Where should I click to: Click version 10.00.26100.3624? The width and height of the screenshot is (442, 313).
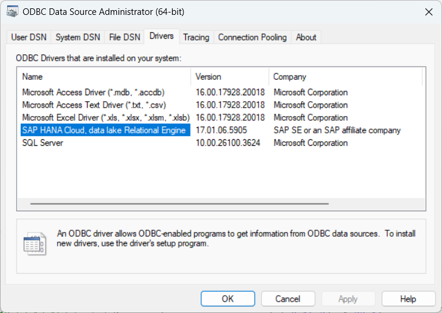tap(228, 143)
